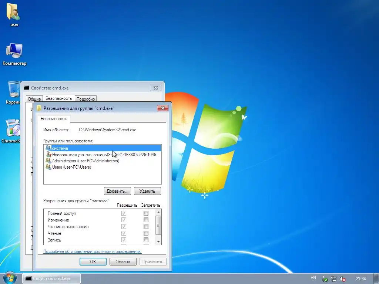
Task: Click the Удалить button
Action: (x=147, y=191)
